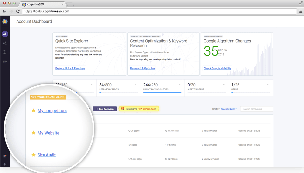This screenshot has width=304, height=173.
Task: Click Updated on:21-11-2018 text
Action: (x=249, y=145)
